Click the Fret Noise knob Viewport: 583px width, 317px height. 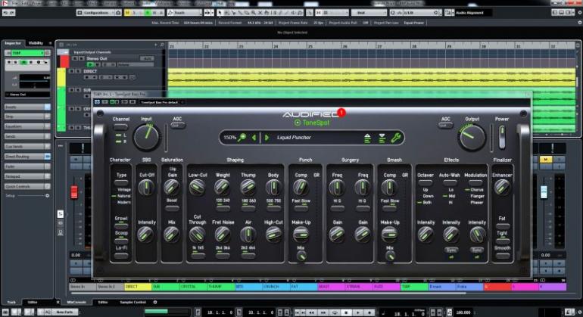pos(223,235)
